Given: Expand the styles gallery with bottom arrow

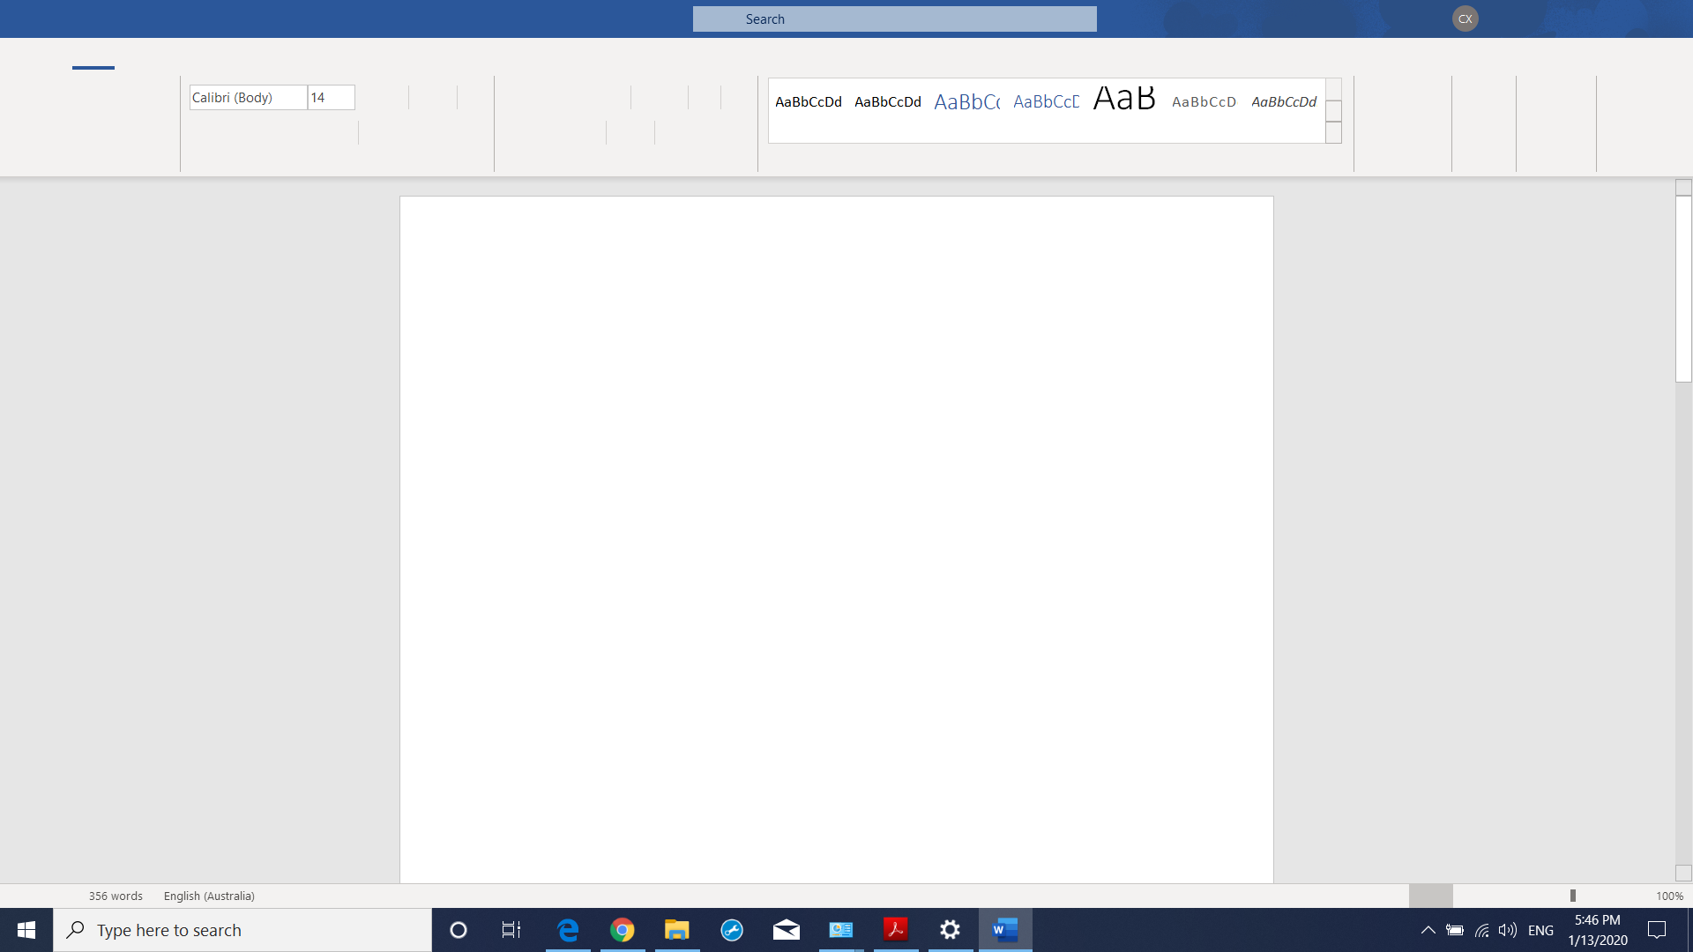Looking at the screenshot, I should pos(1333,133).
